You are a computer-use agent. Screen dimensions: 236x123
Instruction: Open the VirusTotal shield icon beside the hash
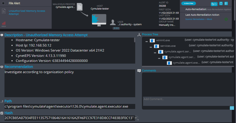coord(136,118)
